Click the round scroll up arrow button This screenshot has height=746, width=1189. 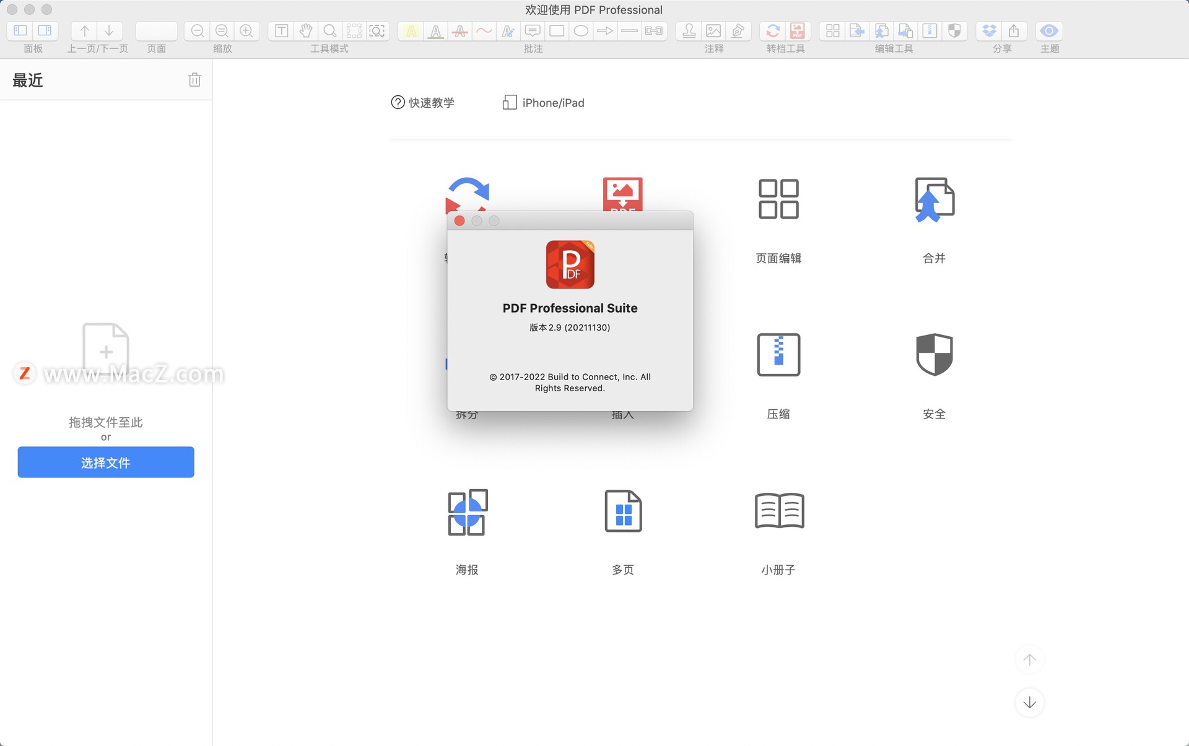click(1029, 660)
